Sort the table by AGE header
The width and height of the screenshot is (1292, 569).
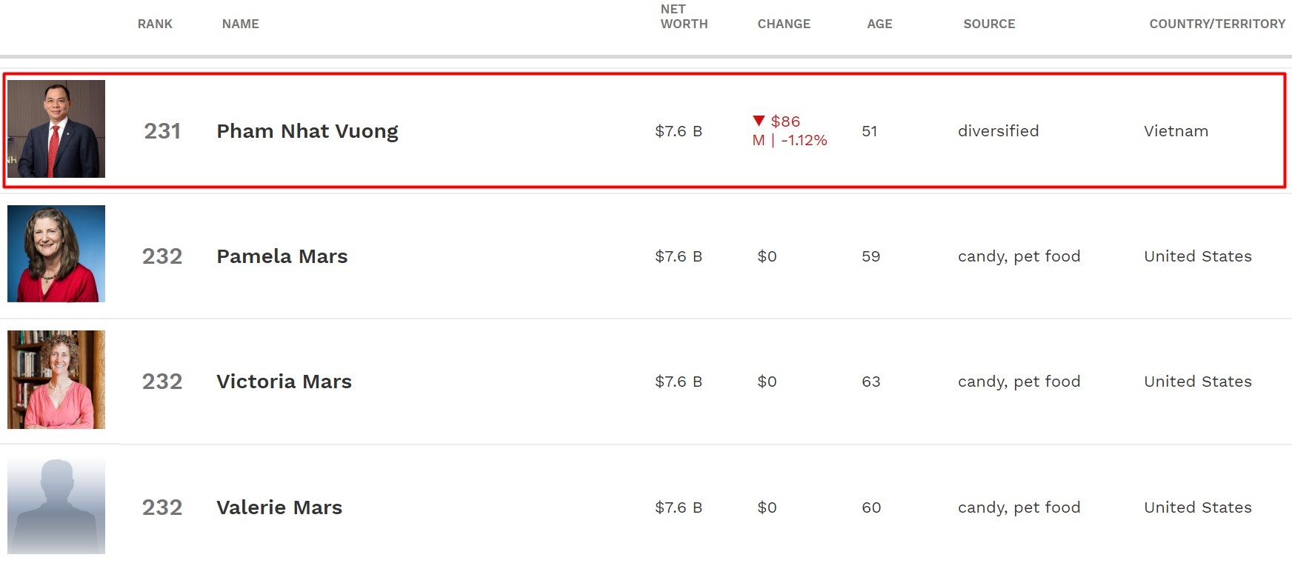pyautogui.click(x=879, y=24)
